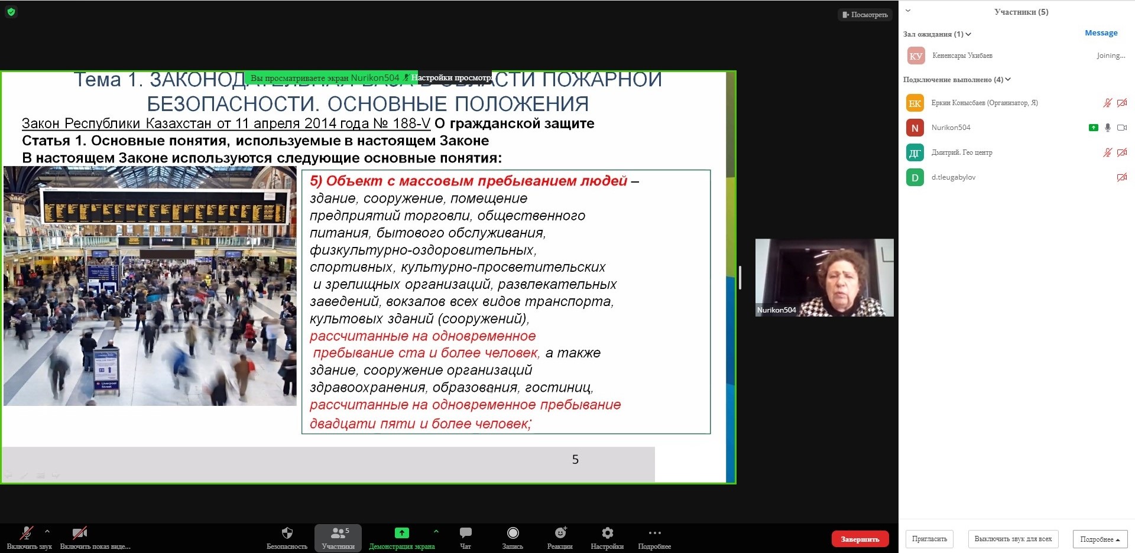The image size is (1135, 553).
Task: Click the green encryption shield icon
Action: (x=11, y=12)
